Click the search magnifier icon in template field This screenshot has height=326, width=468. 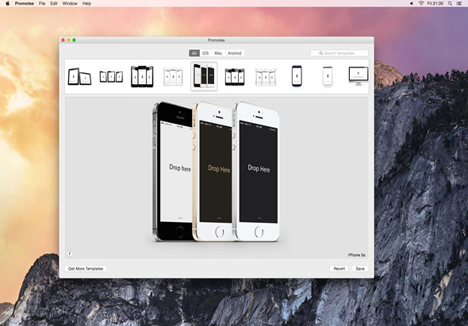click(x=320, y=53)
